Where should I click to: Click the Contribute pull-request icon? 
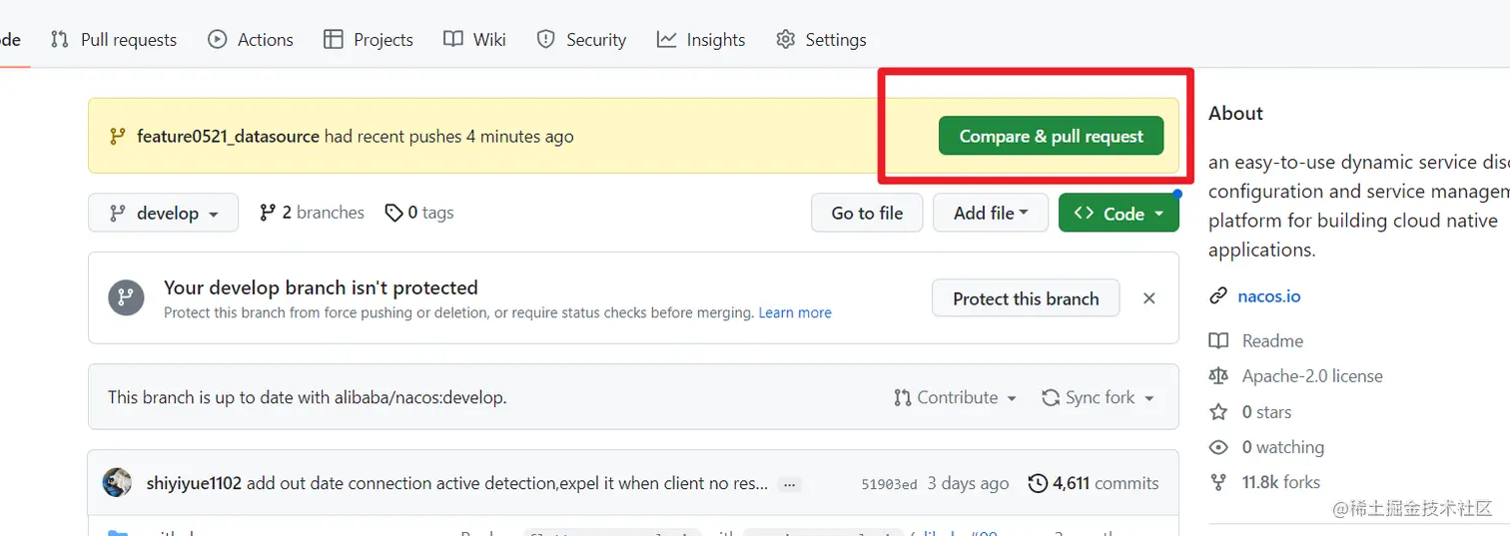(902, 397)
